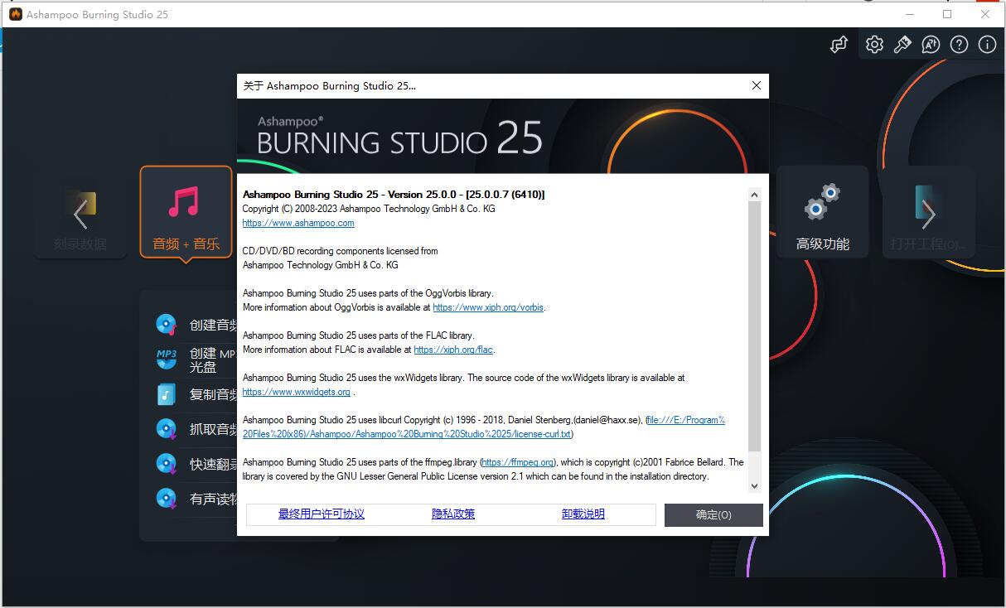
Task: Click the 复制音频 music file icon
Action: pyautogui.click(x=167, y=393)
